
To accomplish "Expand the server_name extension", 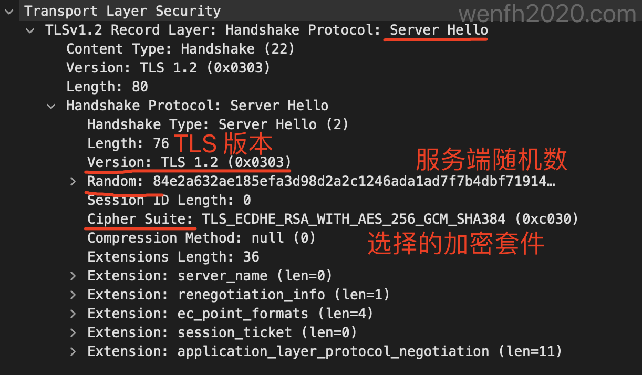I will [x=72, y=275].
